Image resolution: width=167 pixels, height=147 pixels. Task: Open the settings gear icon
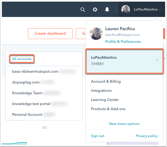(95, 10)
